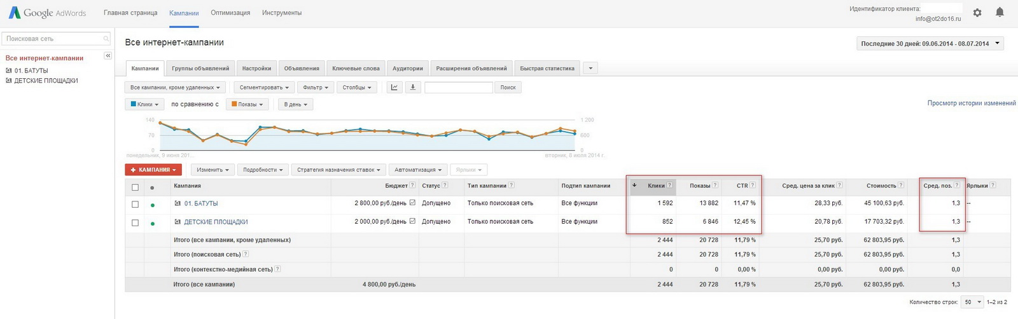Click the download report icon
Viewport: 1018px width, 319px height.
(412, 87)
